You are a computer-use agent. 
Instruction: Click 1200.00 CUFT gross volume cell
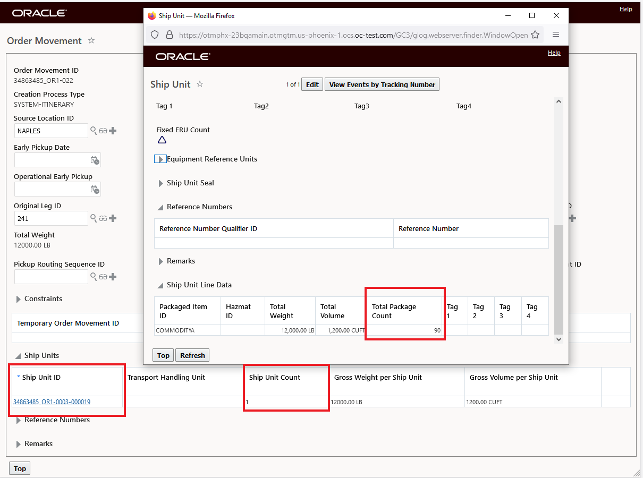pos(485,402)
